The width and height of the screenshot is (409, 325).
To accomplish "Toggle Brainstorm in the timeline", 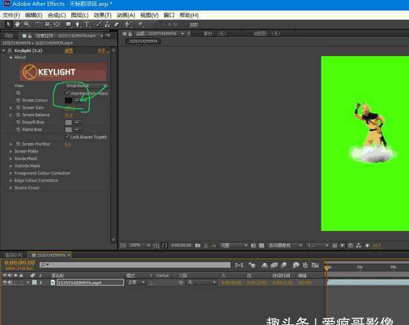I will click(295, 265).
